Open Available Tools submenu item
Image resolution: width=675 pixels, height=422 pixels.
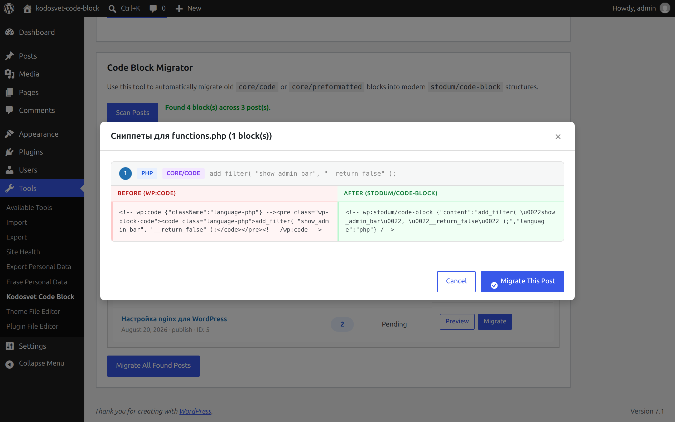coord(29,207)
